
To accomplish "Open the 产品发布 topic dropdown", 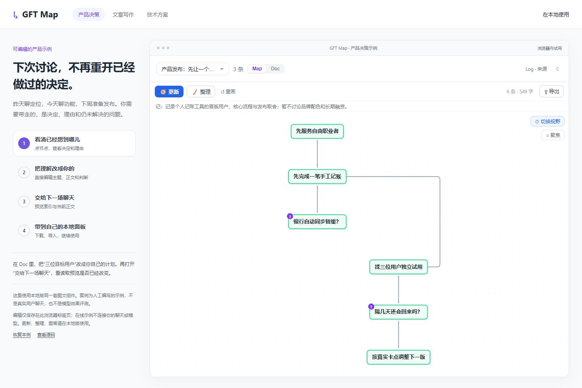I will (x=192, y=69).
